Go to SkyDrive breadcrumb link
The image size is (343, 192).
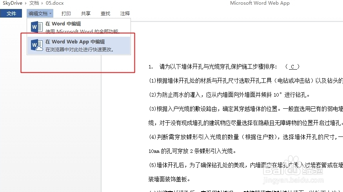pos(12,3)
